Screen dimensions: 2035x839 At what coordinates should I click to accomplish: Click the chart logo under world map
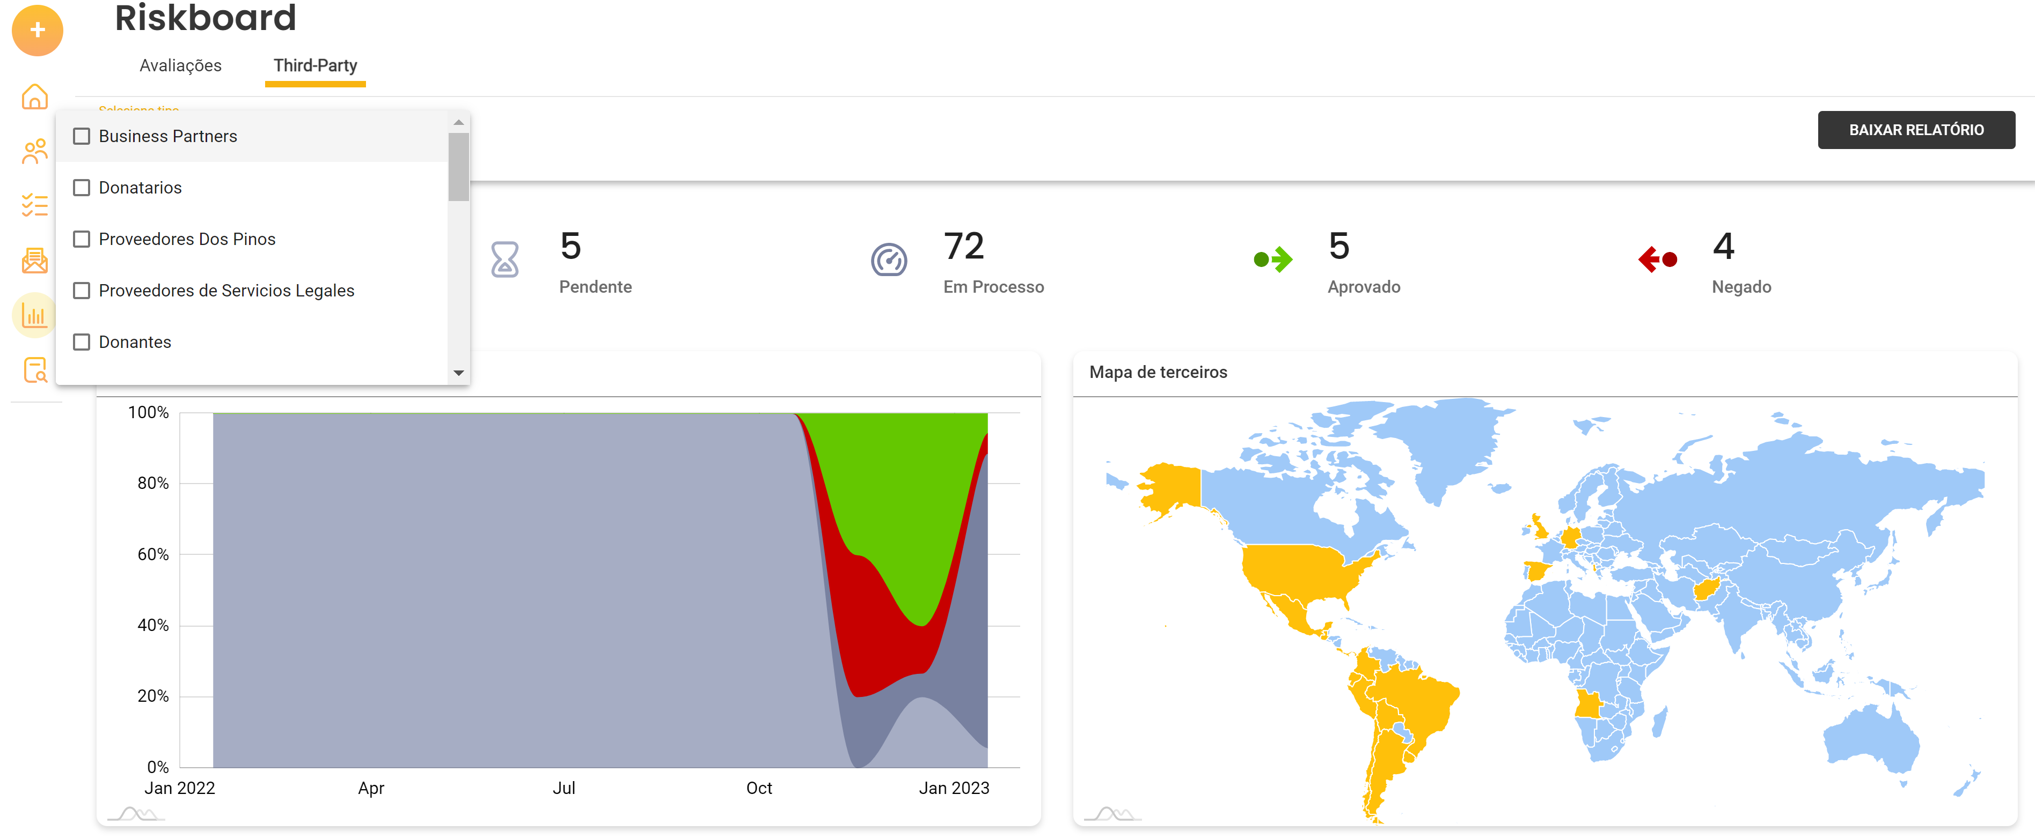point(1112,814)
